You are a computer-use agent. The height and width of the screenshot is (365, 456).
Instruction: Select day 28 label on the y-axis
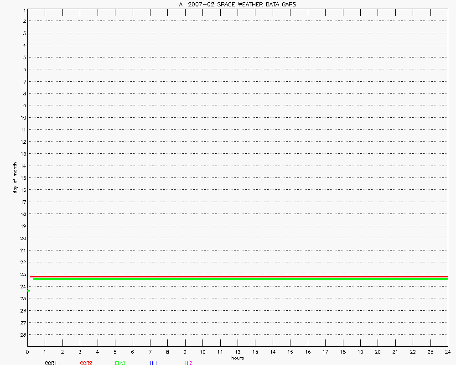click(22, 334)
